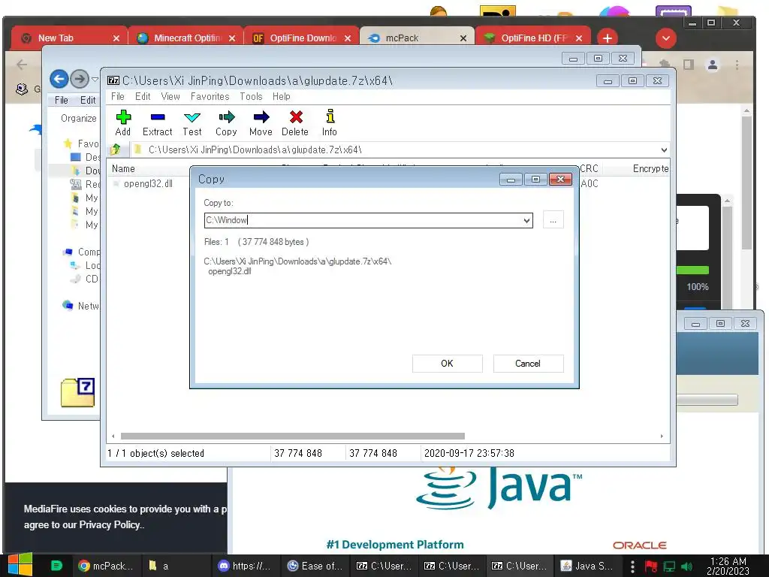Open Explorer recent locations dropdown arrow

(95, 79)
